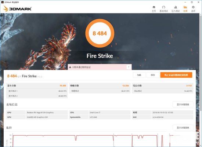Click the 3DMark app icon in title bar
Viewport: 202px width, 147px height.
[2, 2]
